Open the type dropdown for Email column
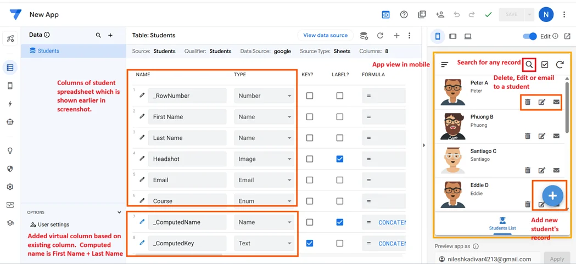The height and width of the screenshot is (264, 576). (264, 180)
